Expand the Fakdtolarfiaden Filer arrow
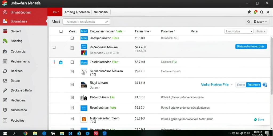The image size is (273, 136). click(x=119, y=62)
